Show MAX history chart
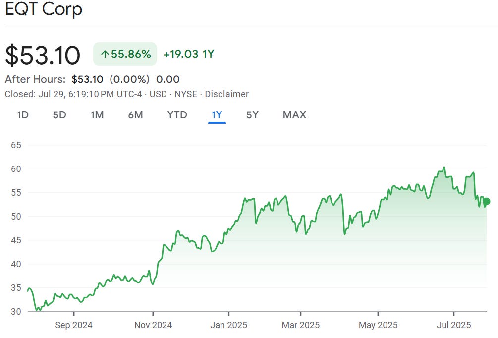498x338 pixels. point(294,114)
